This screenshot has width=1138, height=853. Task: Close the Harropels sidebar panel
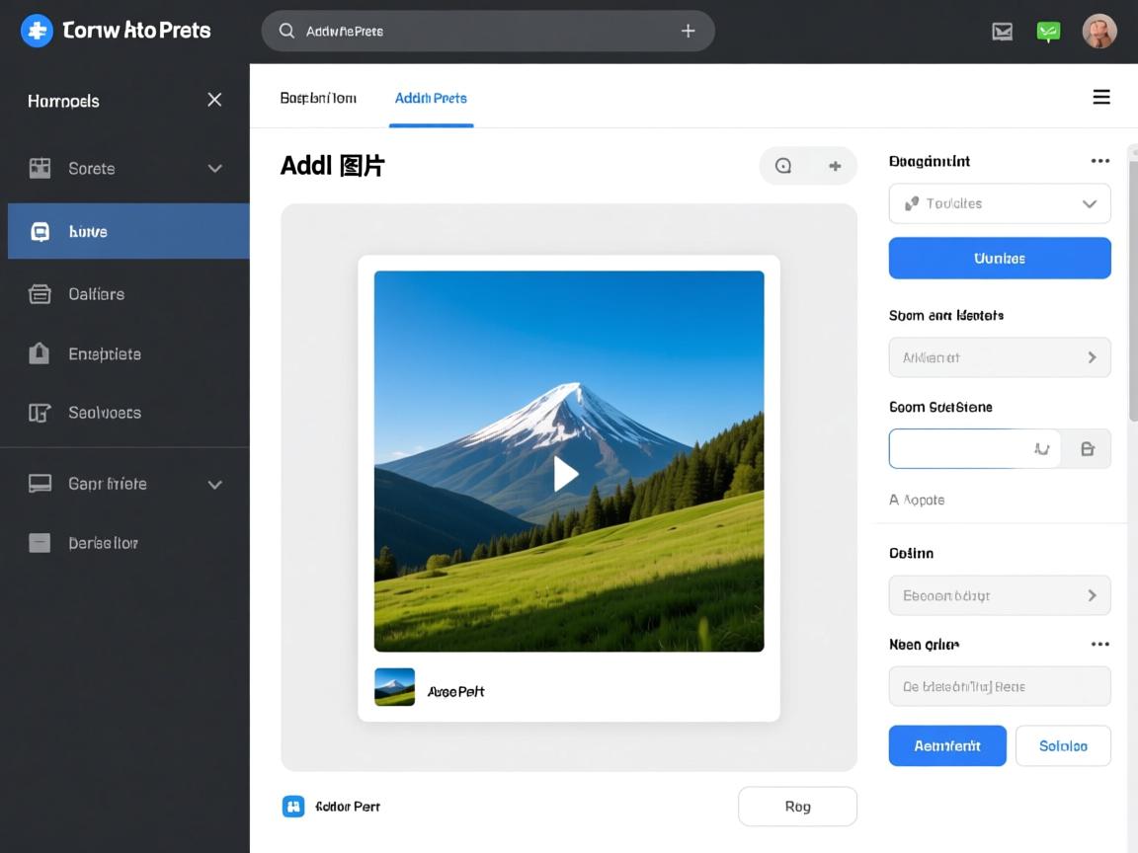tap(214, 100)
